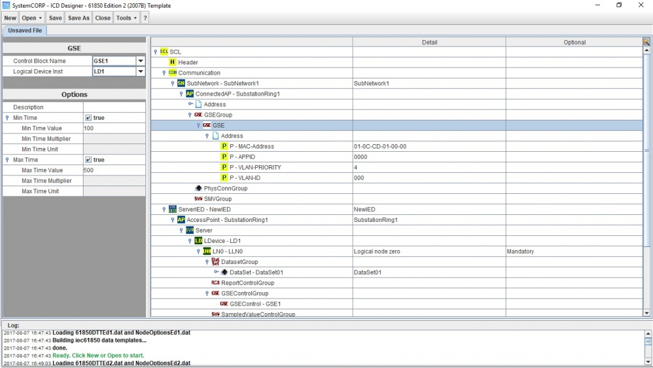
Task: Open the Open dropdown menu
Action: point(32,18)
